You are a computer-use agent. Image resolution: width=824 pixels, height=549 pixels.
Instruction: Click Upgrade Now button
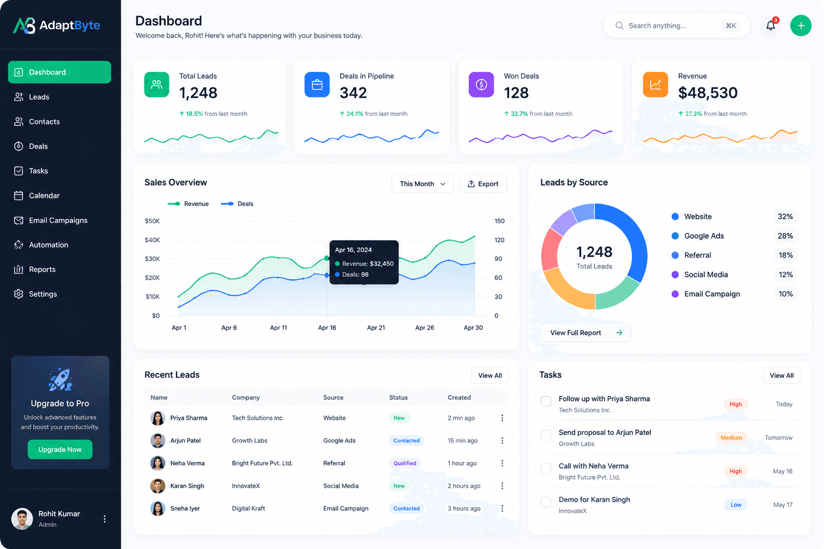click(x=60, y=450)
